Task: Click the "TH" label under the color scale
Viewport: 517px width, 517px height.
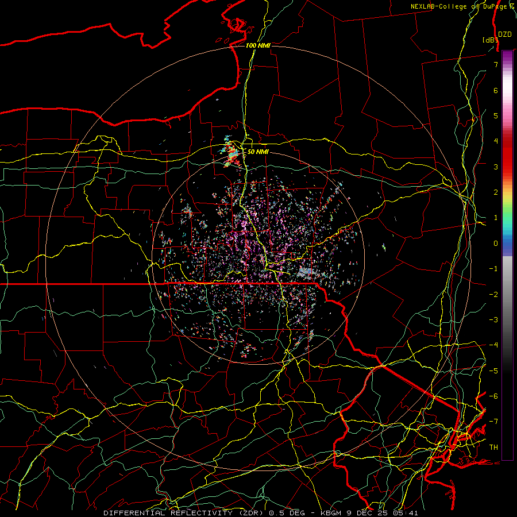Action: click(493, 447)
